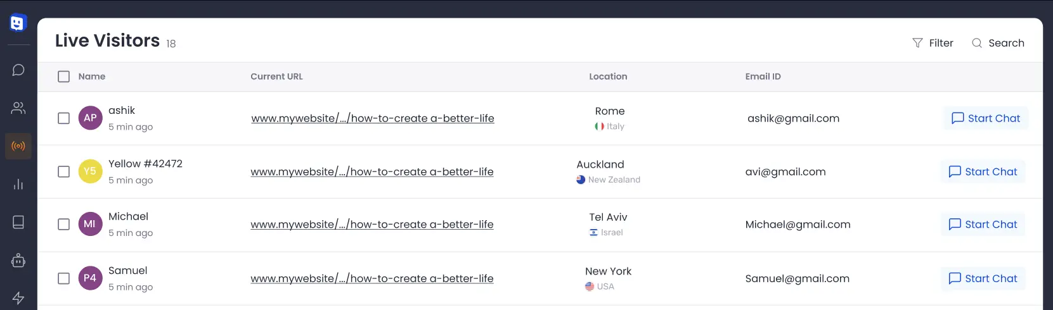Select the visitor name Yellow #42472

coord(145,163)
